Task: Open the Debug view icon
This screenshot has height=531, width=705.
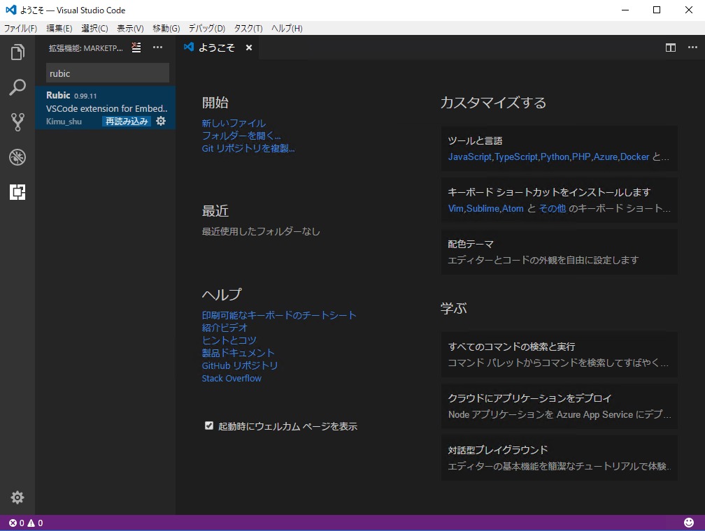Action: tap(17, 157)
